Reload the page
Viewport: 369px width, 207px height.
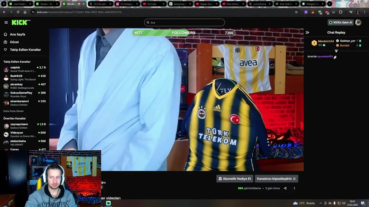tap(18, 12)
